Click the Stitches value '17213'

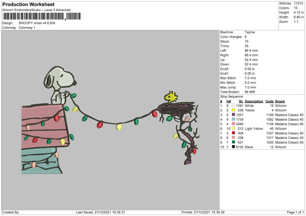(x=298, y=4)
